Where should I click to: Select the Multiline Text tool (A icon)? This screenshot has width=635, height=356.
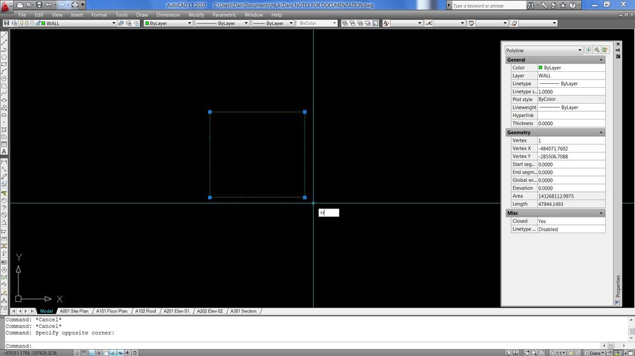4,152
